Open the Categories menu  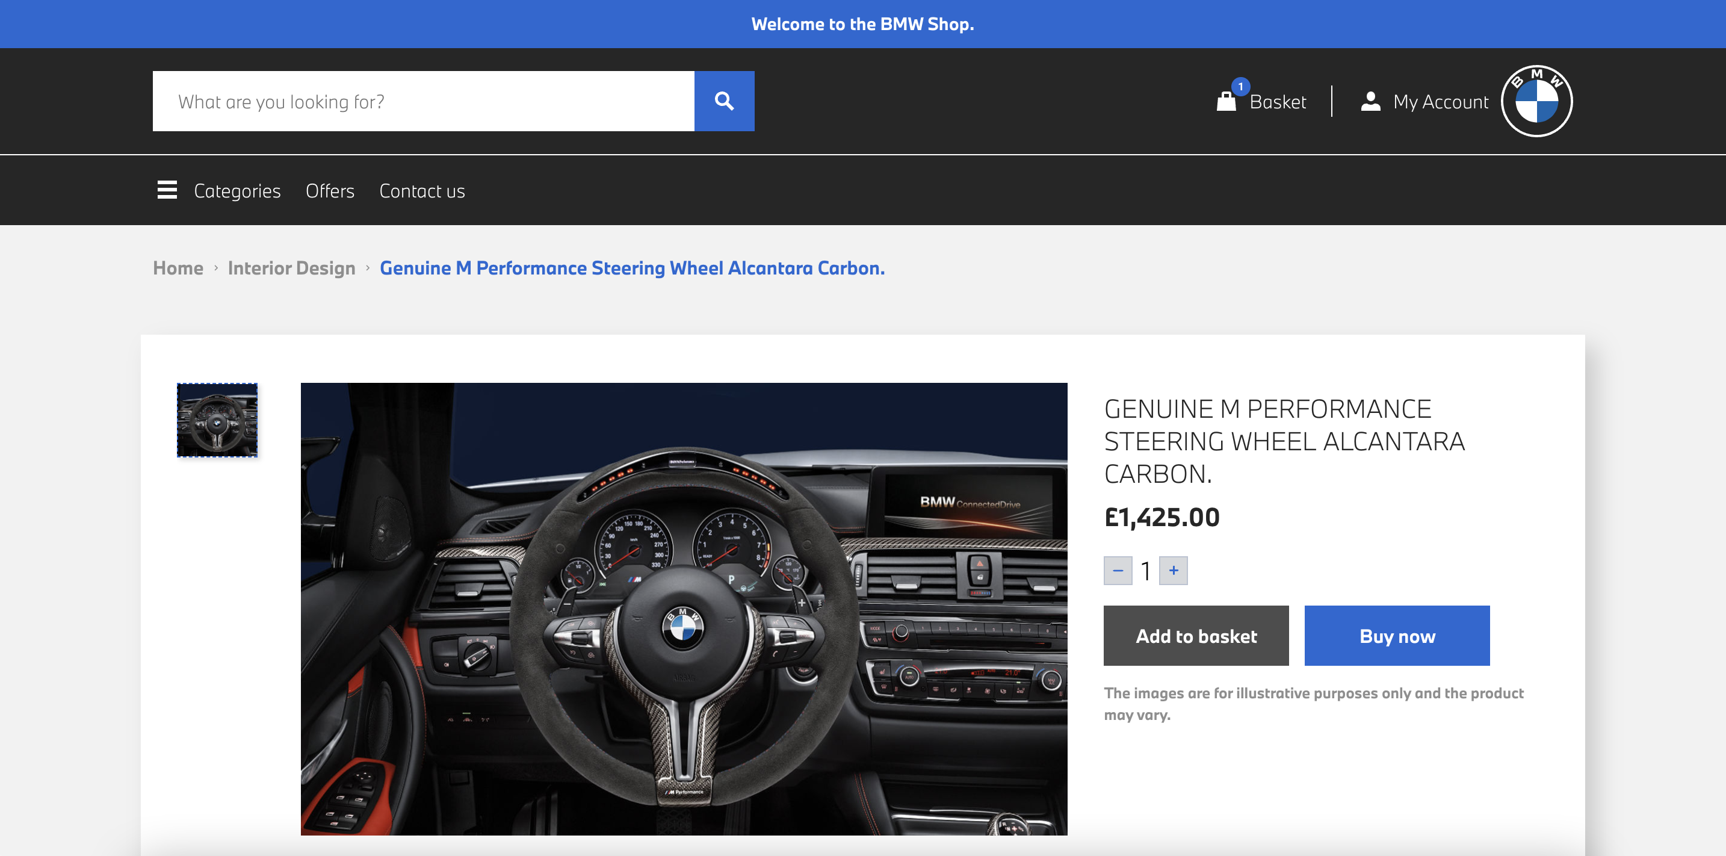click(x=237, y=191)
